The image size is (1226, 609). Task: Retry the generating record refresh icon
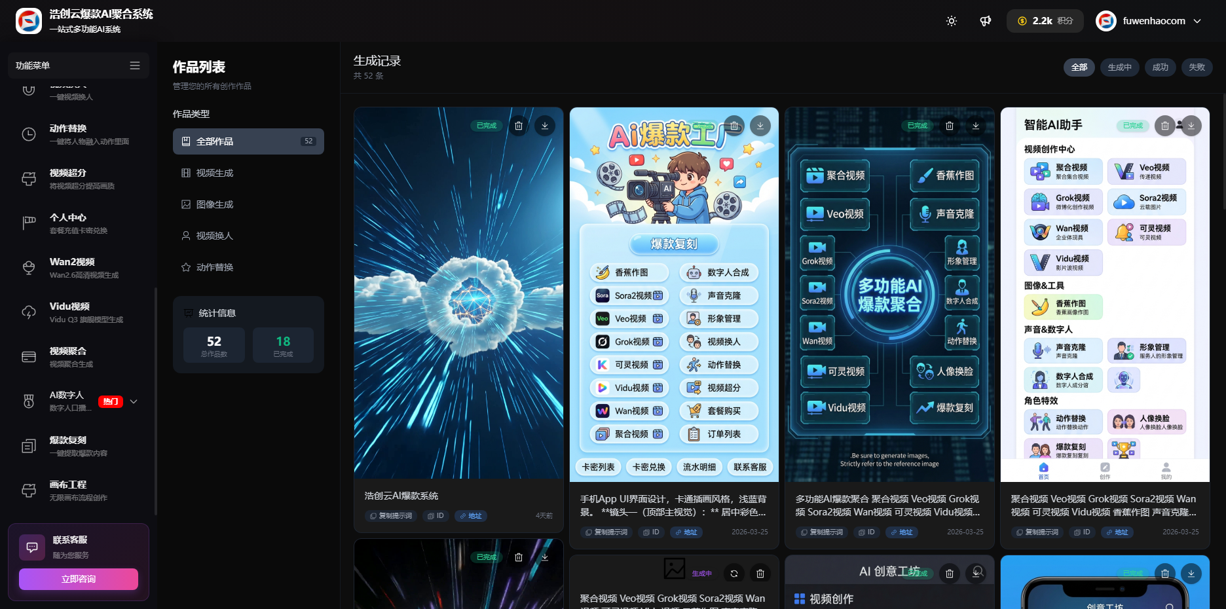(734, 574)
